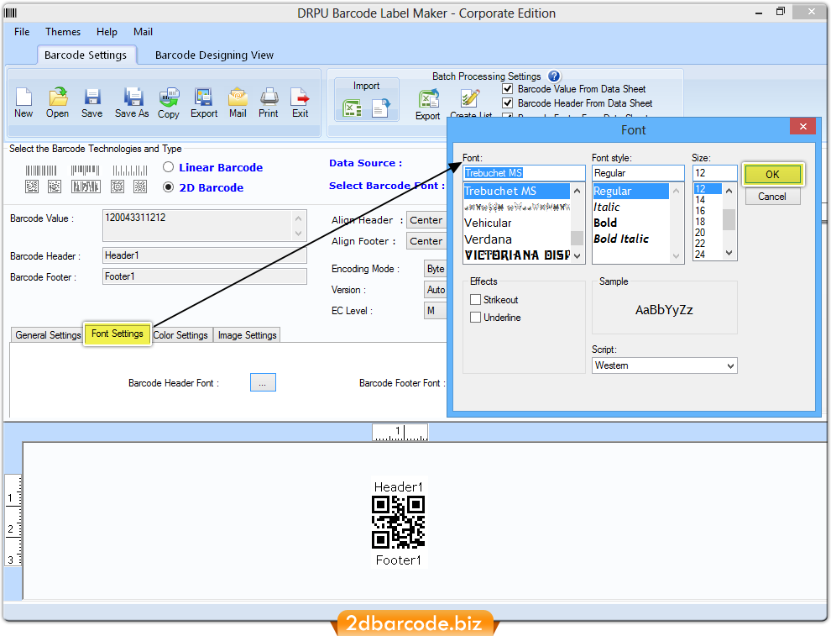Select second 2D barcode sample icon

point(55,187)
